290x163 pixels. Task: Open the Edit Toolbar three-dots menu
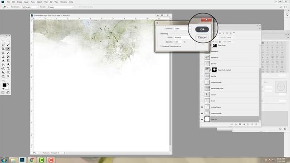(x=3, y=80)
